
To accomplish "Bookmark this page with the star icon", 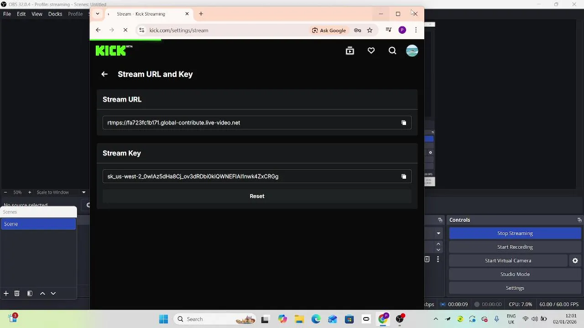I will [x=370, y=30].
